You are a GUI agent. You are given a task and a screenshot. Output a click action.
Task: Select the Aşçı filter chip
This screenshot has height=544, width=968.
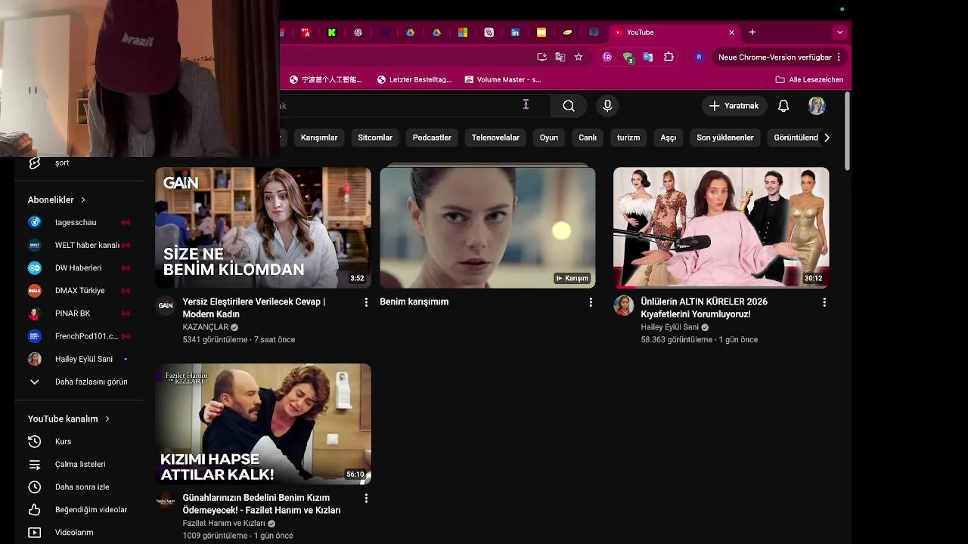pos(669,138)
